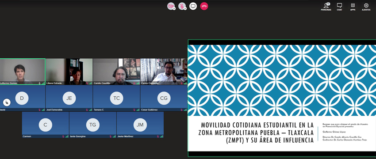Click the shared presentation slide
Viewport: 376px width, 159px height.
coord(282,98)
